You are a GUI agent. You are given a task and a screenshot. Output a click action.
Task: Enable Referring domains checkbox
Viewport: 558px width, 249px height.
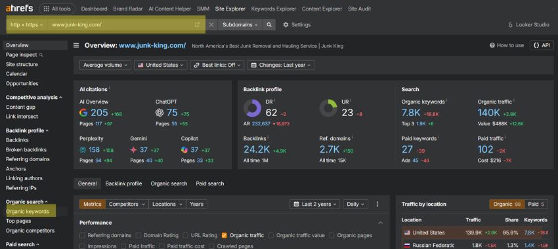click(83, 235)
